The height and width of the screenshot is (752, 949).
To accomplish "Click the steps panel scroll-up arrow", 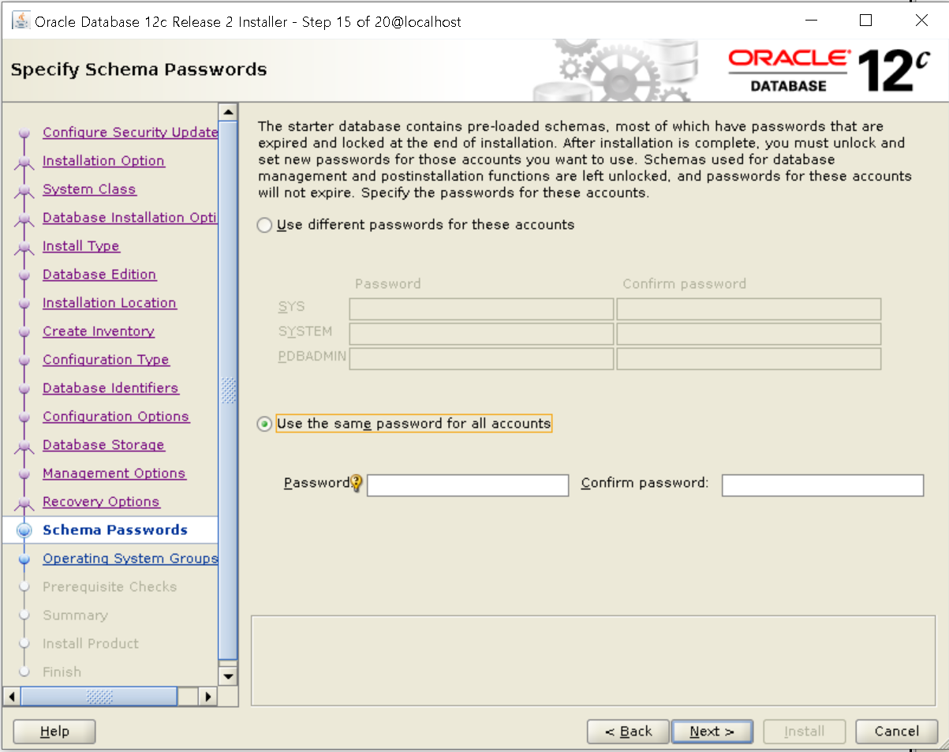I will pos(228,112).
